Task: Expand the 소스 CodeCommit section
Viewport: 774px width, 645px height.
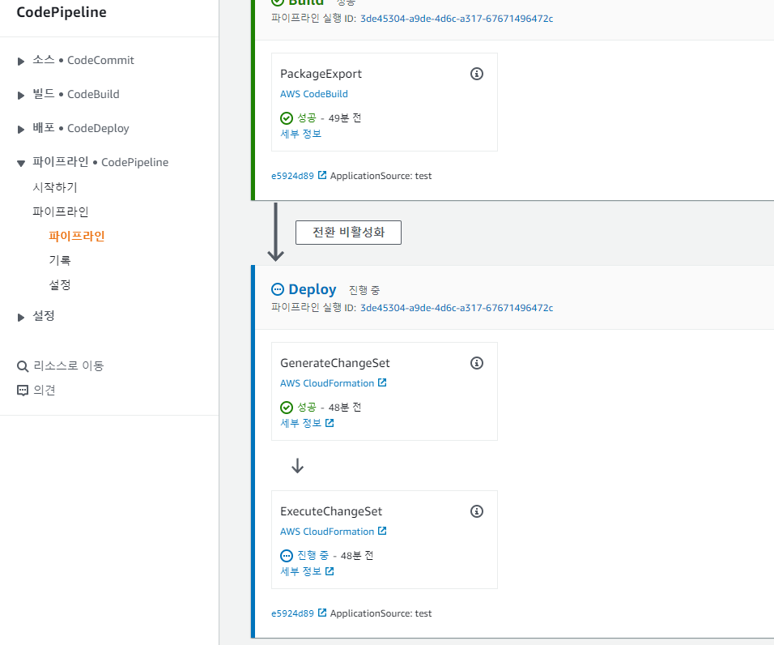Action: point(21,62)
